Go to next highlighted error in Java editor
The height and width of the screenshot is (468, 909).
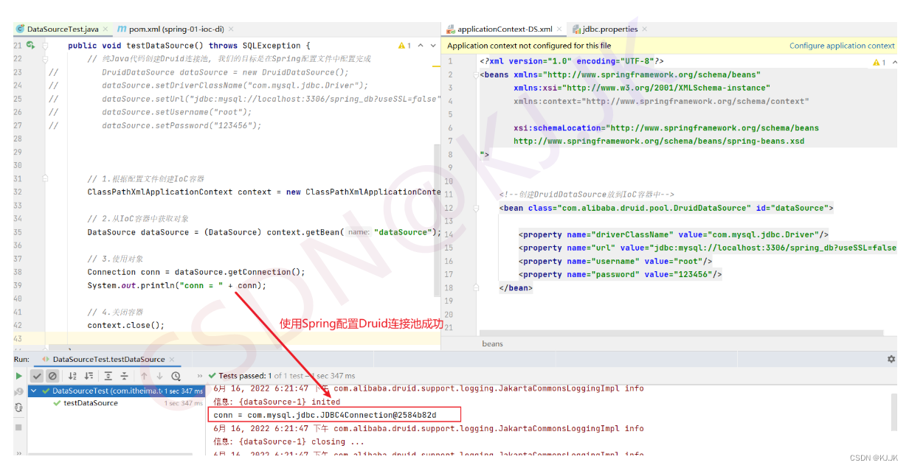pyautogui.click(x=433, y=46)
